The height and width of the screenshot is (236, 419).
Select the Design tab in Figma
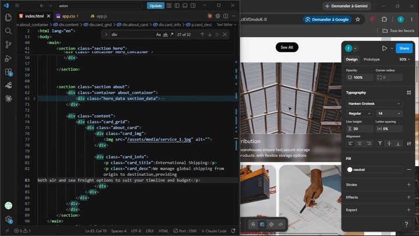pyautogui.click(x=351, y=59)
